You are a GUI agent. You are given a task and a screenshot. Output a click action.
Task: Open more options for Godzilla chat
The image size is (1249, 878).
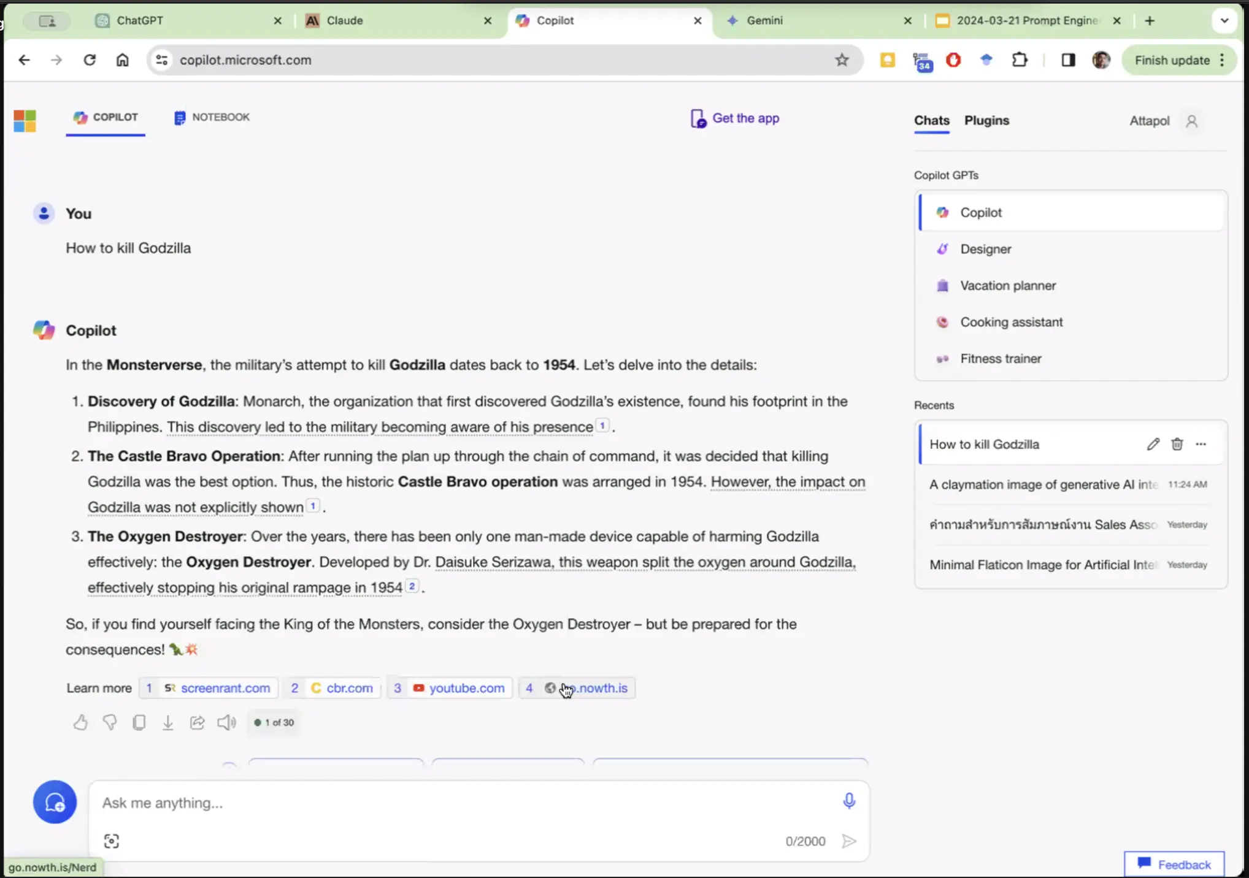[1201, 444]
